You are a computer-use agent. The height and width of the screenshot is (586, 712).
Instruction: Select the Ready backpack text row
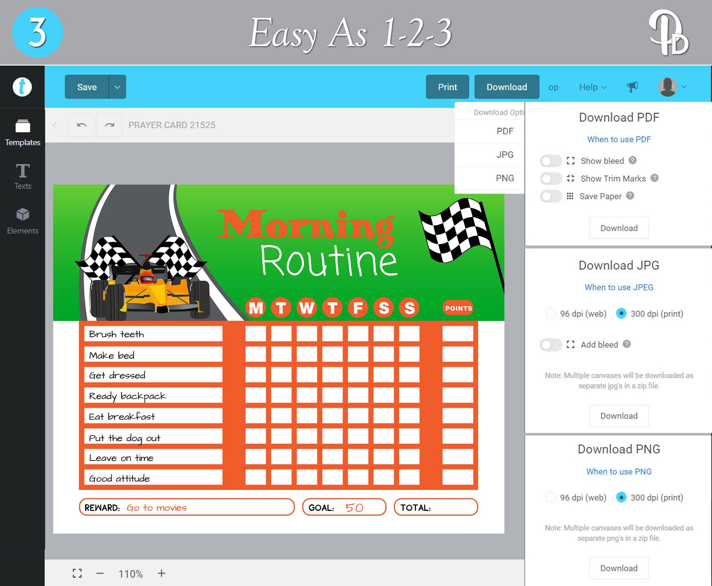pos(153,395)
